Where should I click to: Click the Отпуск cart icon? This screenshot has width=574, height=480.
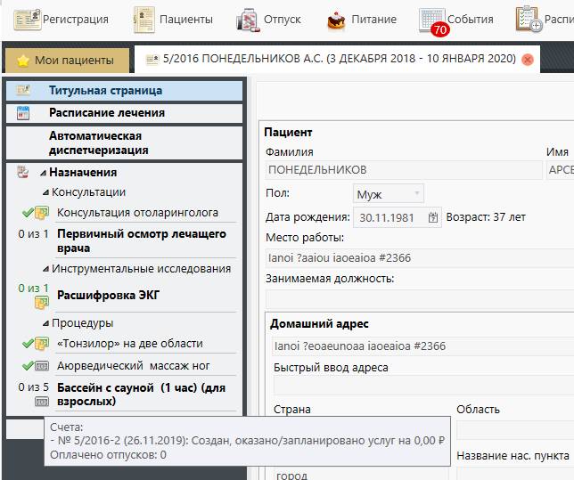pyautogui.click(x=247, y=19)
